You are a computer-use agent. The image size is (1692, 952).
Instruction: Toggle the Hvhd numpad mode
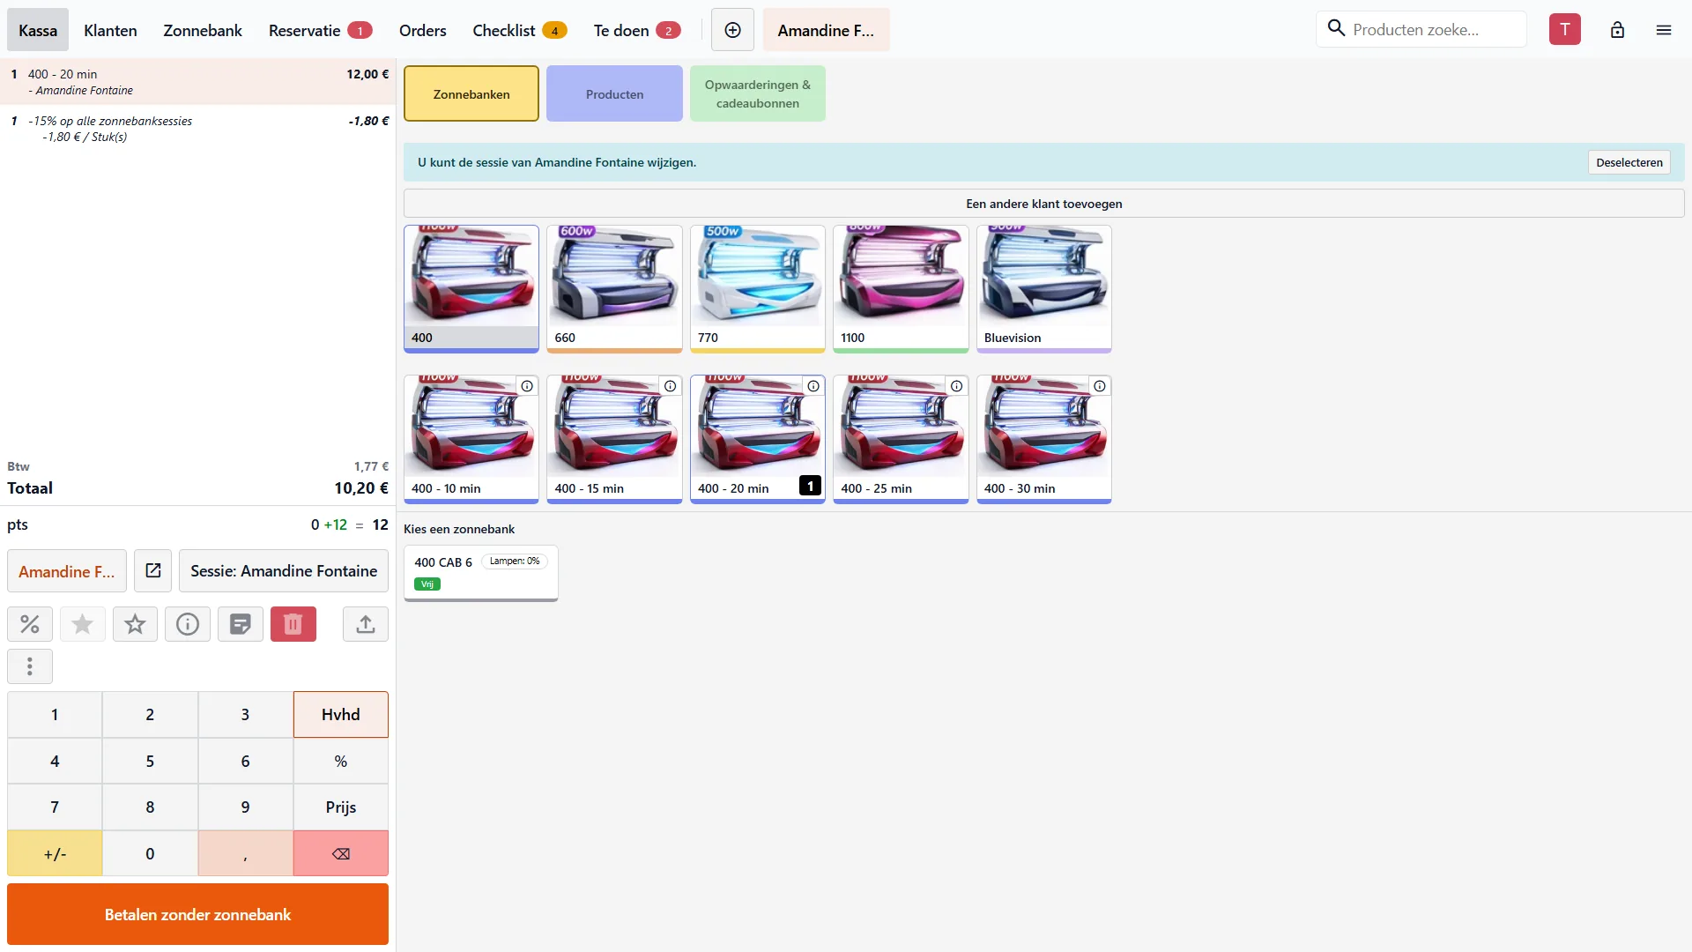[341, 714]
